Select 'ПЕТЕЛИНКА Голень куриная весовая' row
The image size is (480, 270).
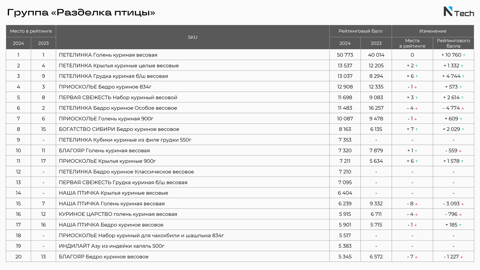pyautogui.click(x=240, y=55)
